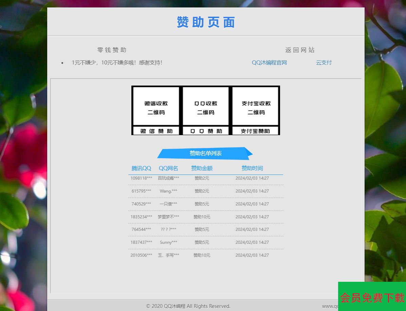
Task: Select the 支付宝赞助 label under the Alipay QR
Action: 255,131
